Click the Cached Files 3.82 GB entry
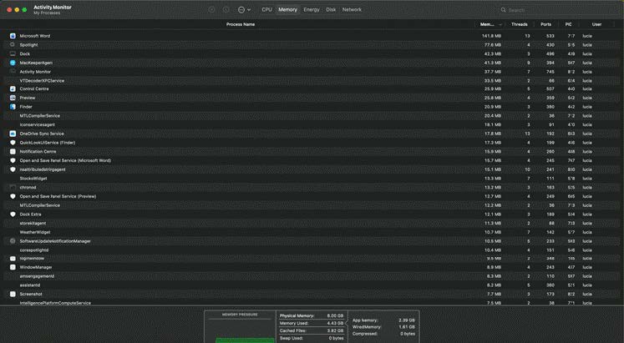 pyautogui.click(x=312, y=330)
